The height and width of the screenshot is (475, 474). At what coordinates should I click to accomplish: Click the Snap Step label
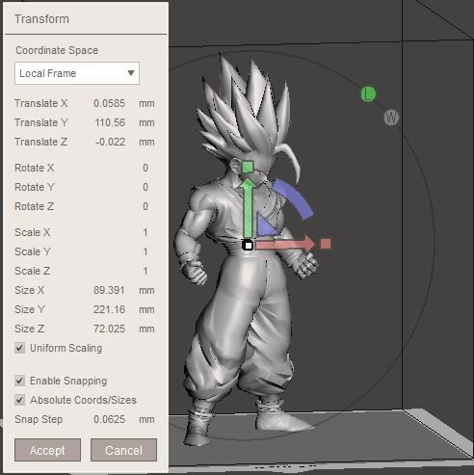point(39,419)
